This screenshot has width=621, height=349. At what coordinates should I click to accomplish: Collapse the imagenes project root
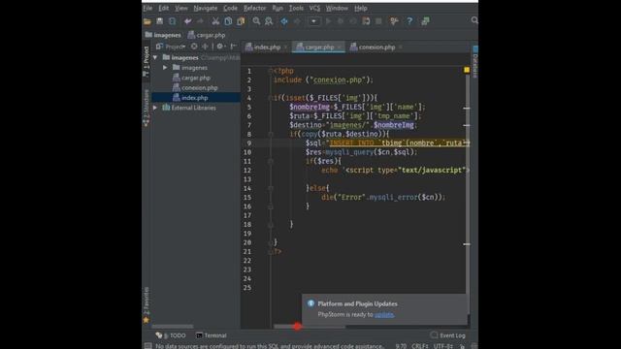pyautogui.click(x=155, y=58)
